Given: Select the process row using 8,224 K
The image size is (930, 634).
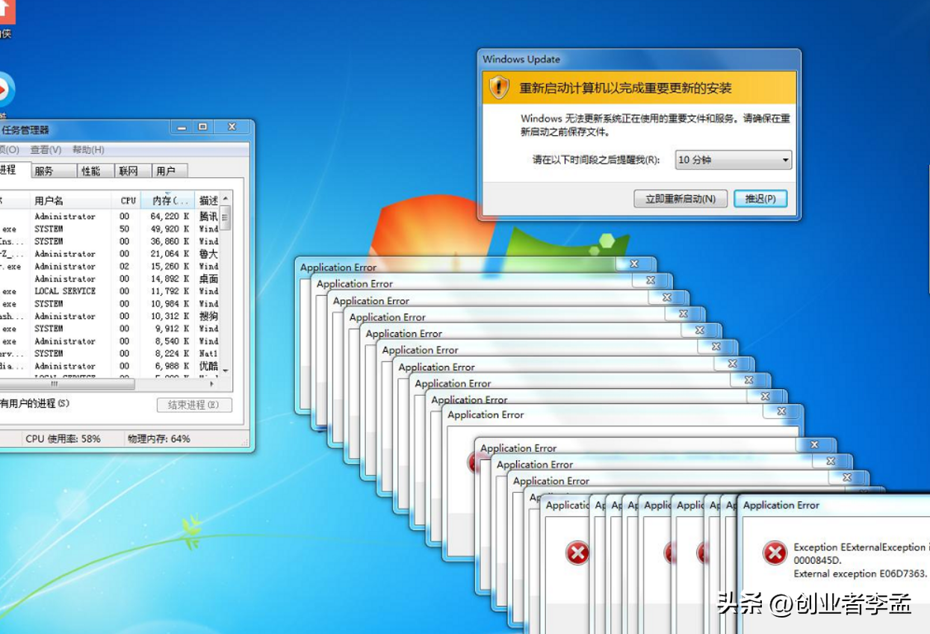Looking at the screenshot, I should (111, 353).
